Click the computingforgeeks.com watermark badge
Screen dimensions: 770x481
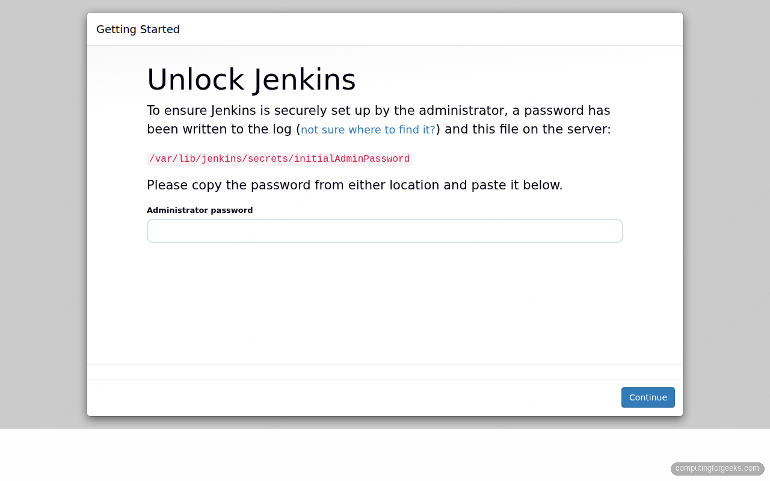point(717,468)
